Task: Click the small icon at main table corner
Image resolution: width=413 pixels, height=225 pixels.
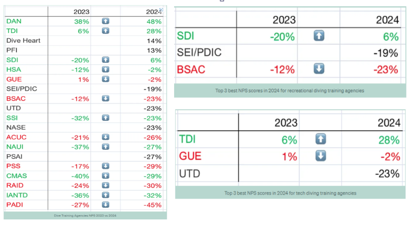Action: [x=161, y=10]
